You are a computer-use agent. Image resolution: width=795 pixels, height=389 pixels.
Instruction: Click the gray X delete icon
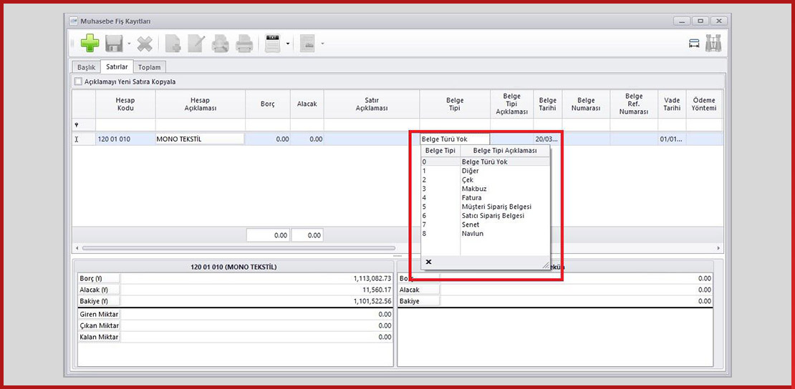145,44
